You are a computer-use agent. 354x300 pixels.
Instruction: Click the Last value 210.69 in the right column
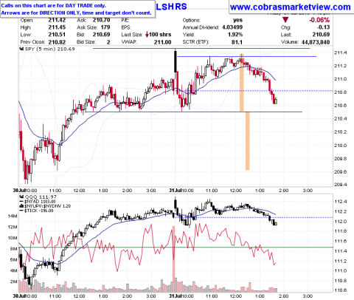[321, 35]
